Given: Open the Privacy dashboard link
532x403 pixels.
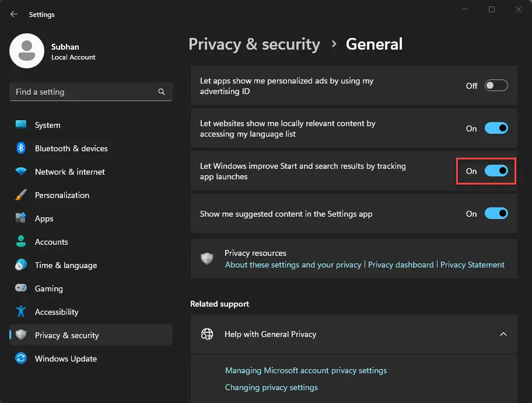Looking at the screenshot, I should point(401,265).
